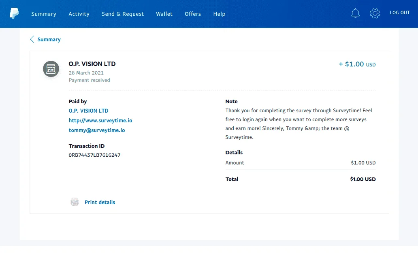Screen dimensions: 418x256
Task: Click the LOG OUT button
Action: (x=400, y=13)
